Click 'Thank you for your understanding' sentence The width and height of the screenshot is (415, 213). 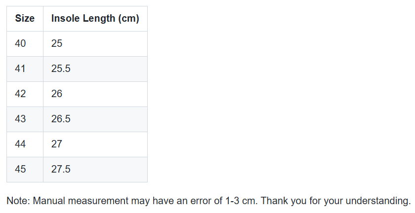335,201
